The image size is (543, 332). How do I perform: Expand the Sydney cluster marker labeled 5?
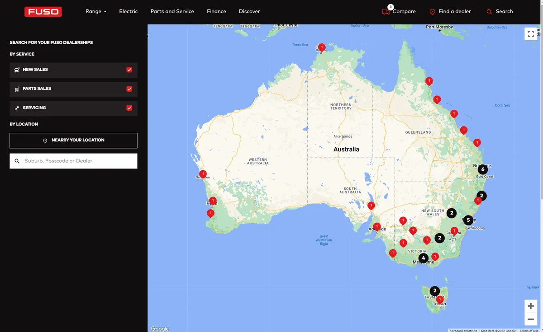pyautogui.click(x=468, y=220)
